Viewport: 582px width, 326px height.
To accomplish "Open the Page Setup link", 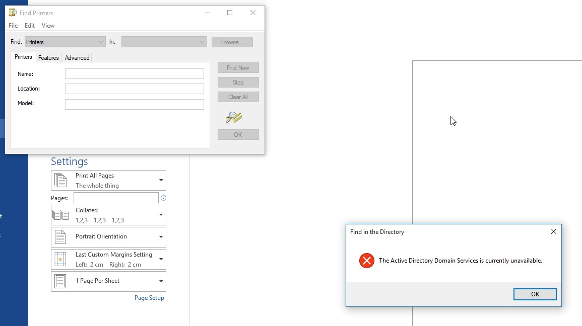I will click(x=149, y=298).
